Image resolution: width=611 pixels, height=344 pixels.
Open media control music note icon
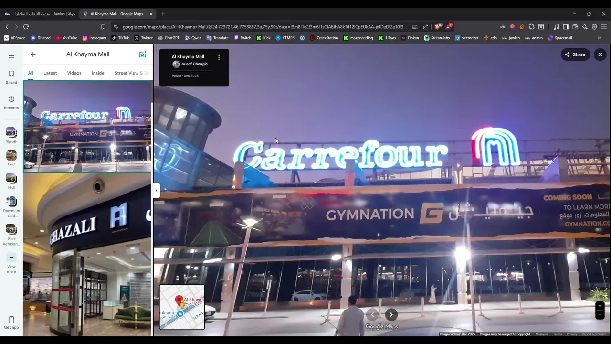(556, 27)
